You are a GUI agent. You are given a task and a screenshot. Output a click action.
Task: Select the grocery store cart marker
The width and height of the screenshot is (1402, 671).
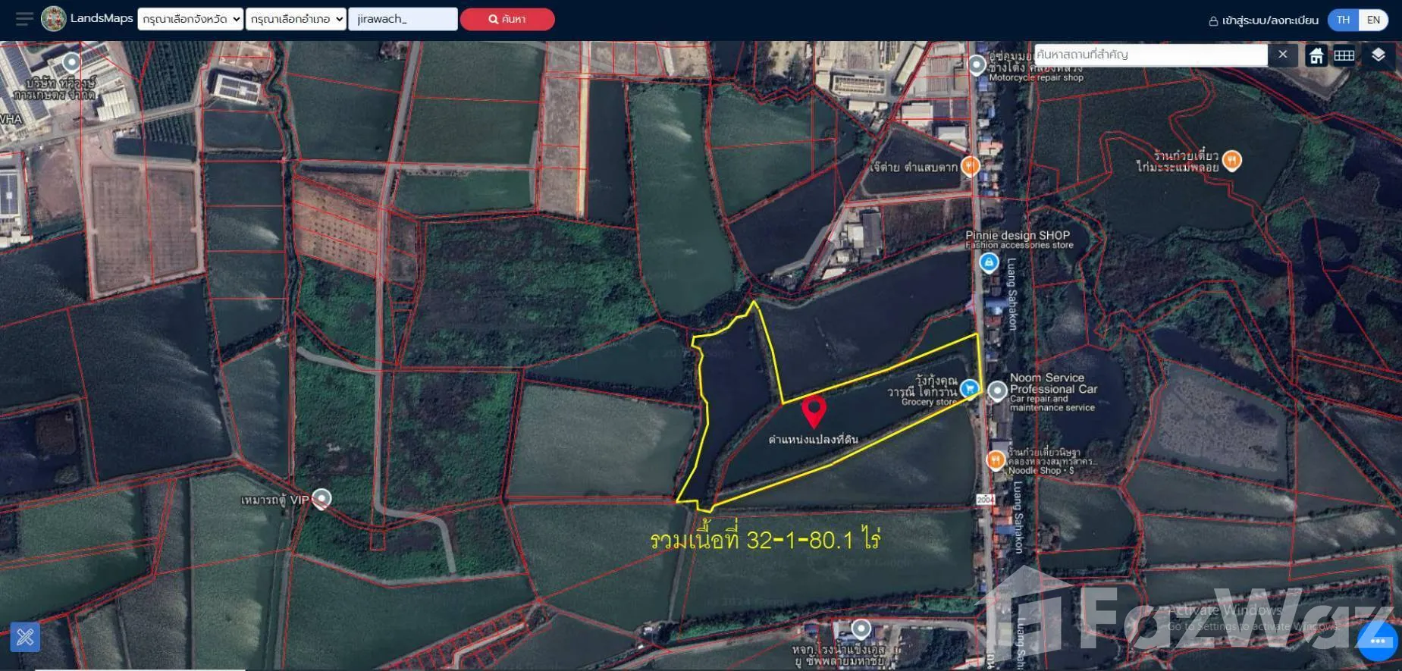[968, 389]
